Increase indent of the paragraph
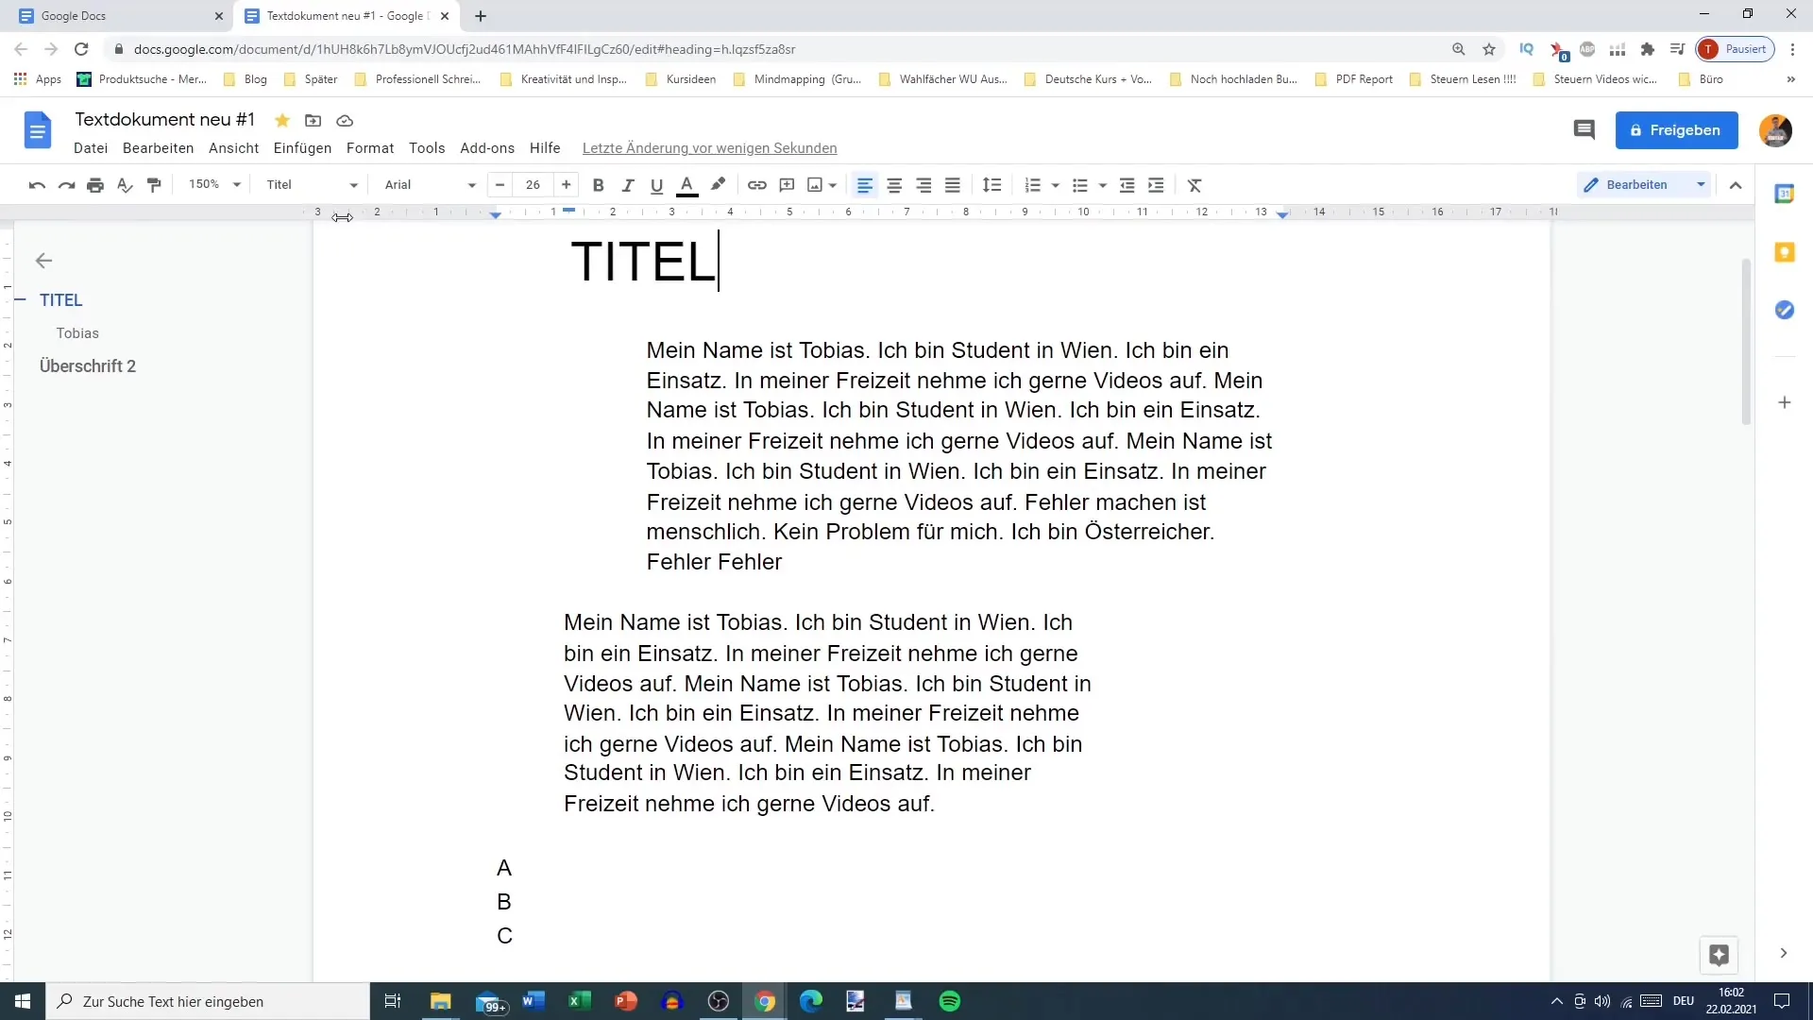Image resolution: width=1813 pixels, height=1020 pixels. pyautogui.click(x=1156, y=185)
